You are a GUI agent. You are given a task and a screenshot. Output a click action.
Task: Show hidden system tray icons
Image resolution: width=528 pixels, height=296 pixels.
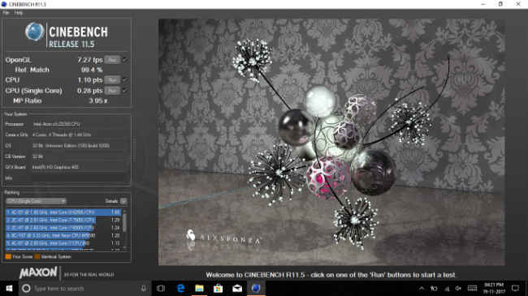pyautogui.click(x=422, y=289)
